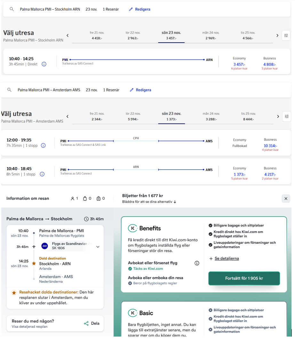Expand the SK 1806 flight details chevron

98,247
